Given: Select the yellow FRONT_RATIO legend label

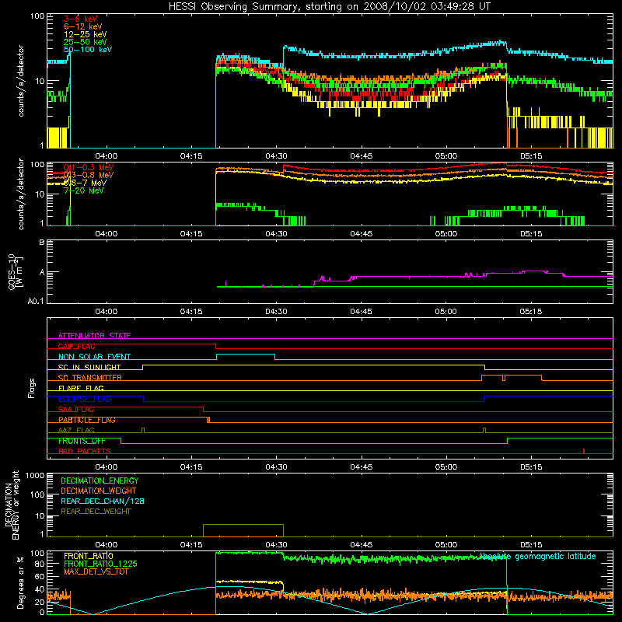Looking at the screenshot, I should pyautogui.click(x=88, y=556).
